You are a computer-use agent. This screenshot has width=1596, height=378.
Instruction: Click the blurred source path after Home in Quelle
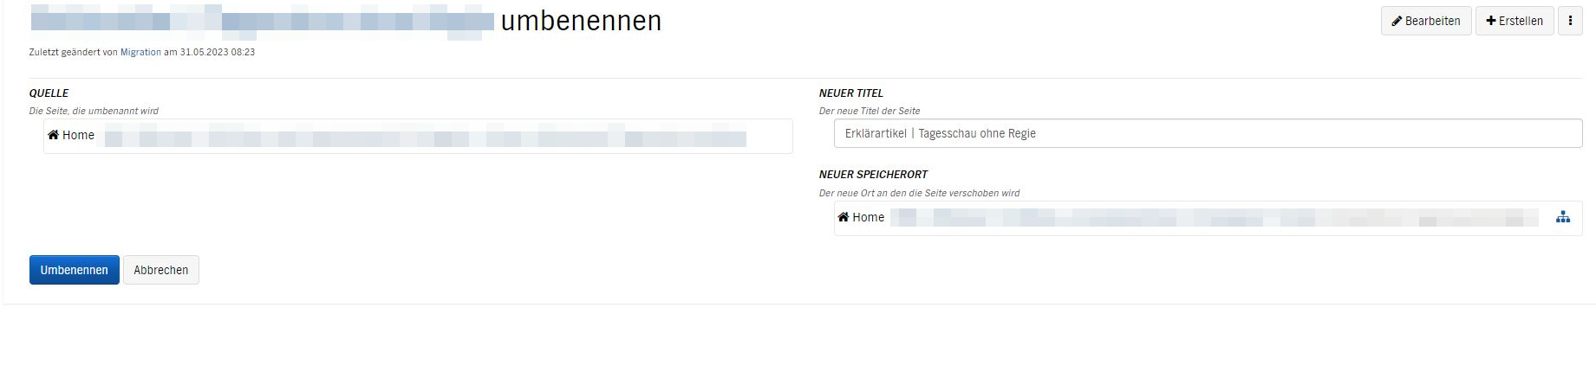pos(425,138)
